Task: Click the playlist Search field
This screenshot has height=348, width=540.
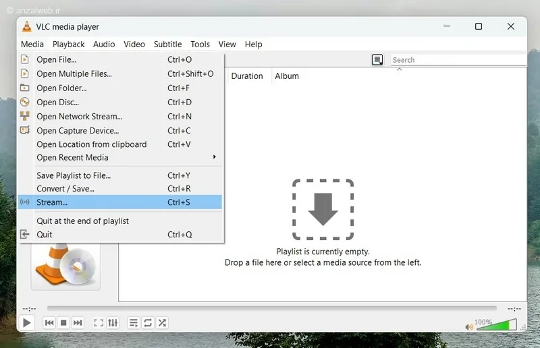Action: point(458,60)
